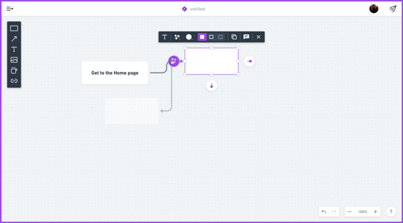Select the Text tool in left sidebar
Image resolution: width=403 pixels, height=223 pixels.
click(14, 49)
